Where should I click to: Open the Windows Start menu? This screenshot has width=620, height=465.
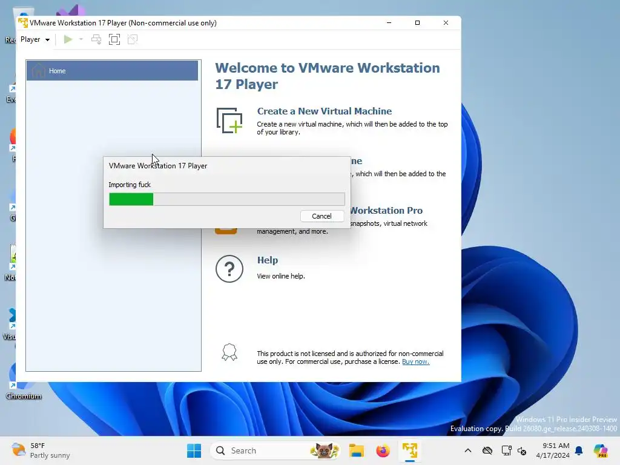pyautogui.click(x=194, y=450)
